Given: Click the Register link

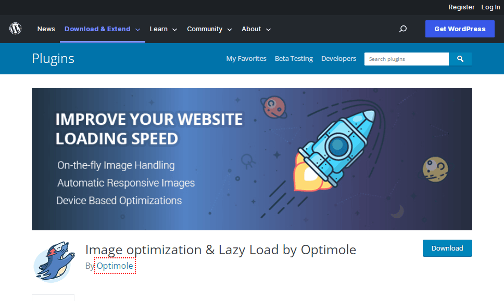Looking at the screenshot, I should click(x=461, y=7).
